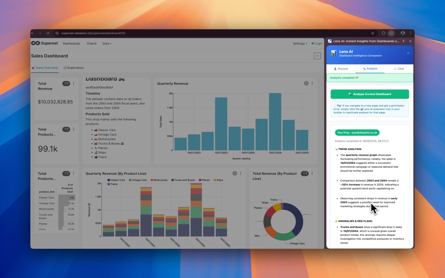Open the Total Revenue card kebab menu
The image size is (445, 278).
pyautogui.click(x=73, y=83)
